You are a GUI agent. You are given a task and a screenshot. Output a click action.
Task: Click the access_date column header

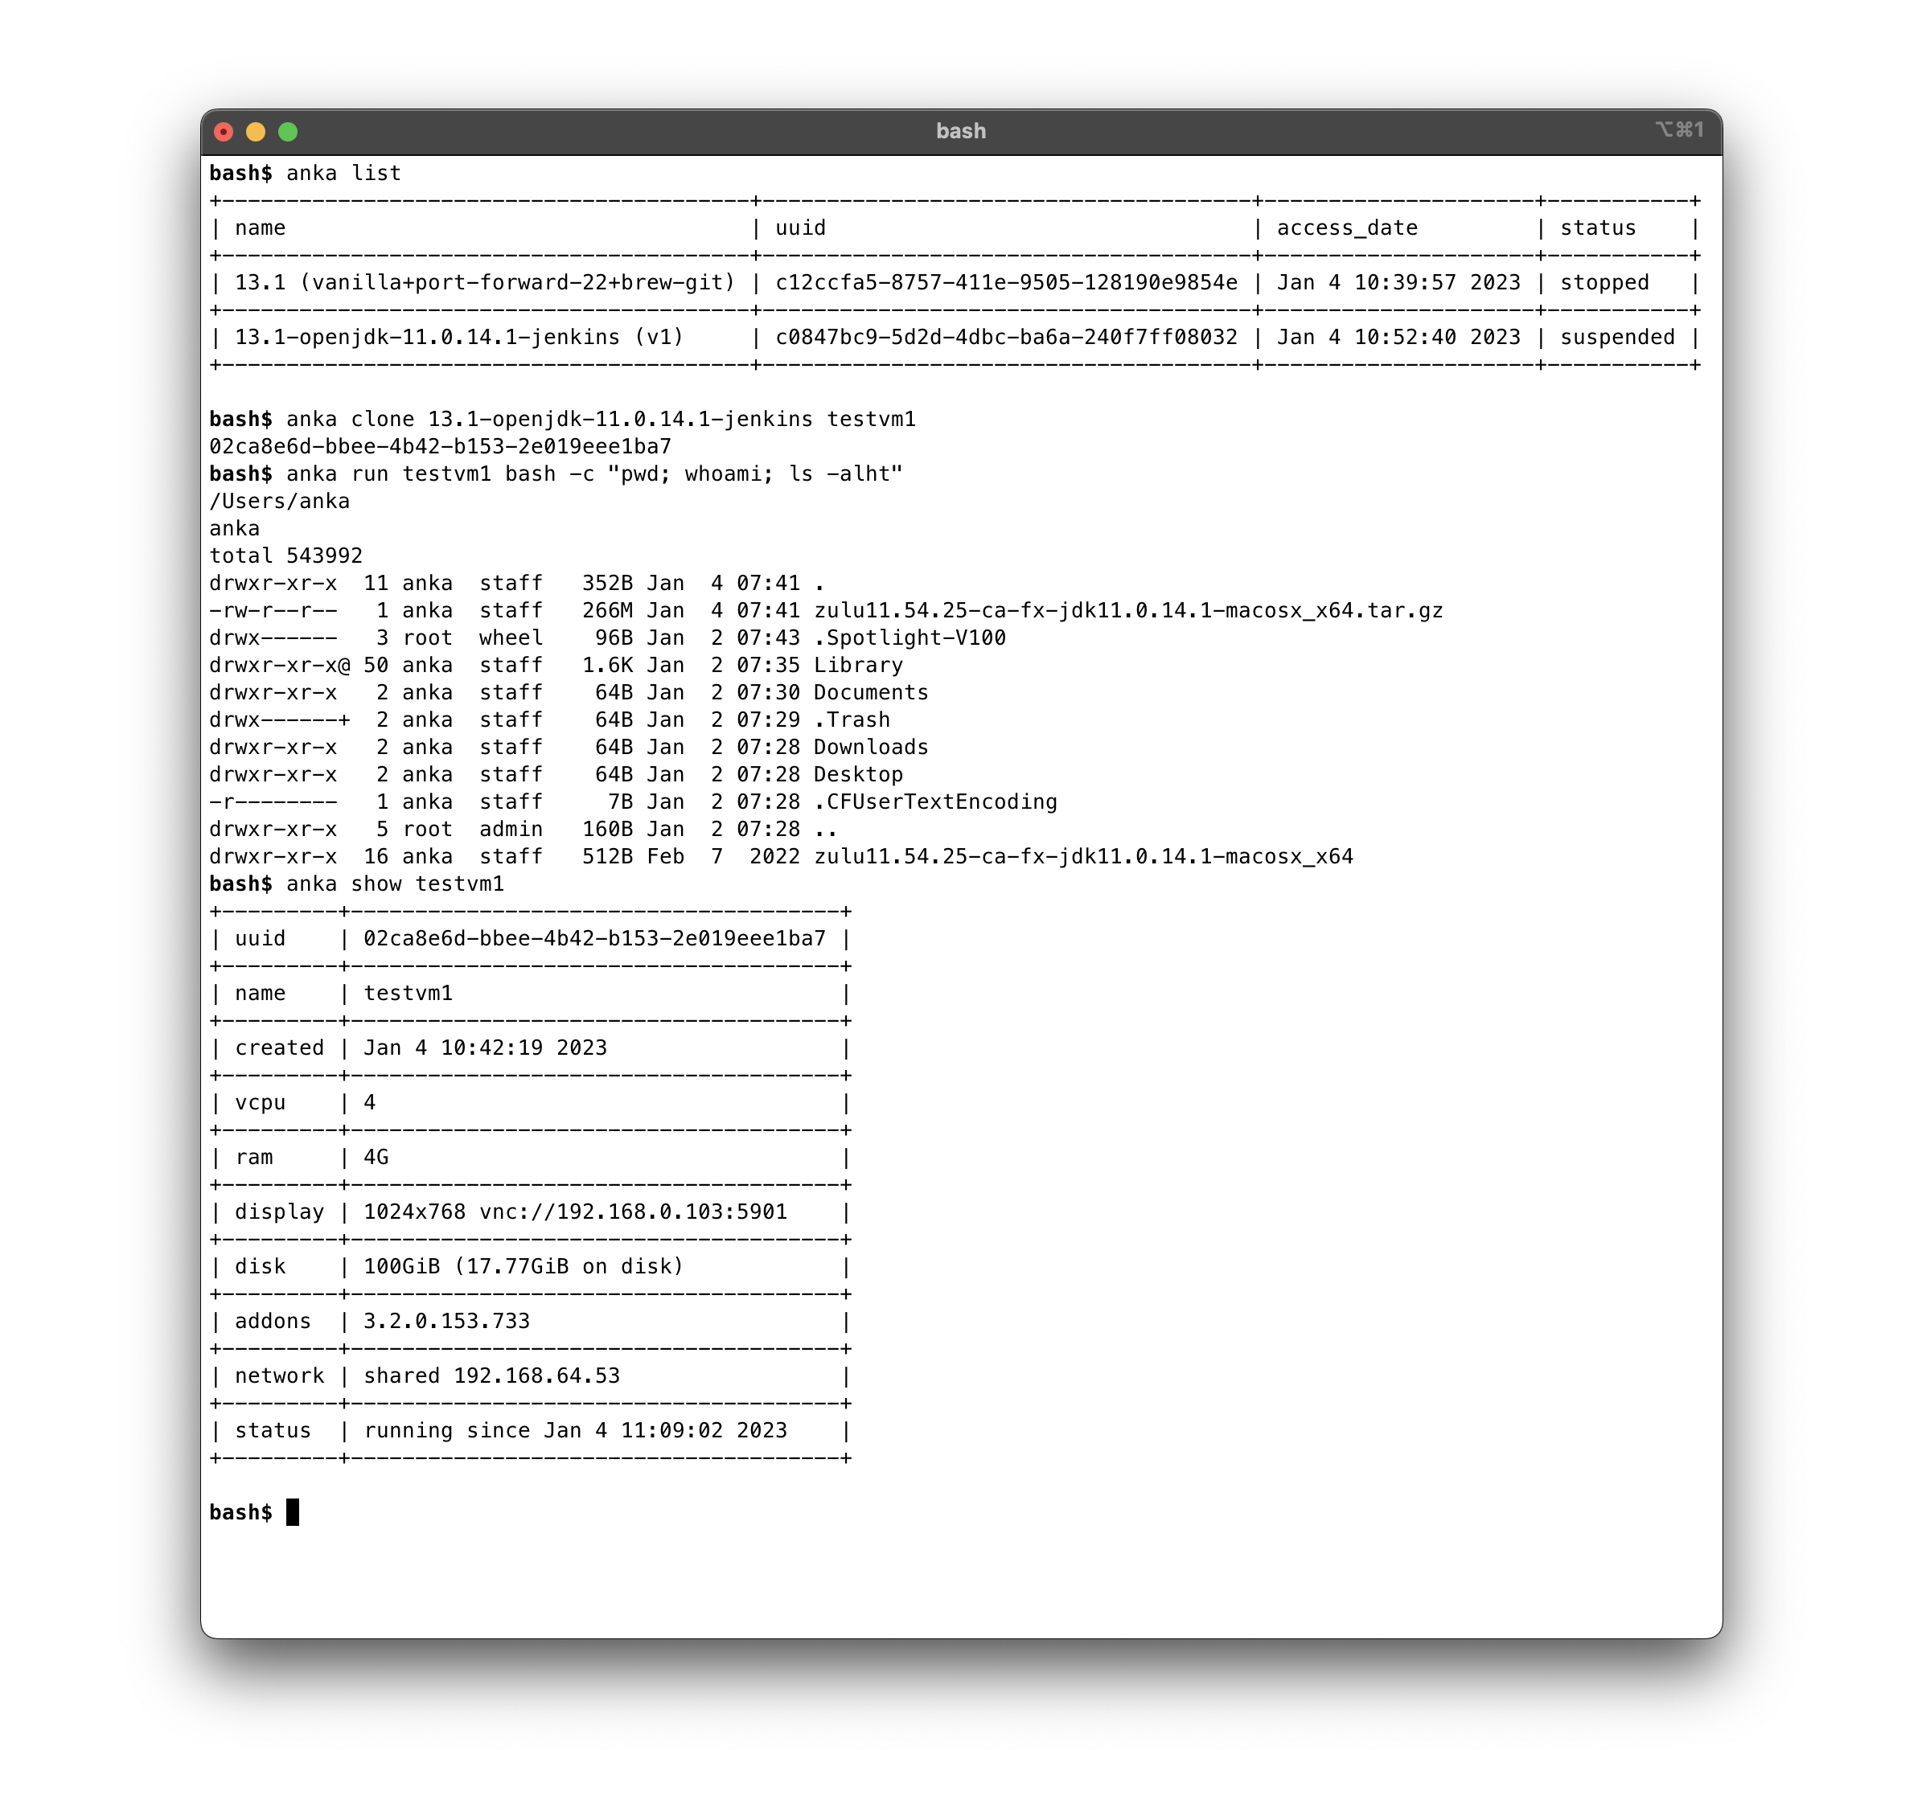(x=1346, y=228)
